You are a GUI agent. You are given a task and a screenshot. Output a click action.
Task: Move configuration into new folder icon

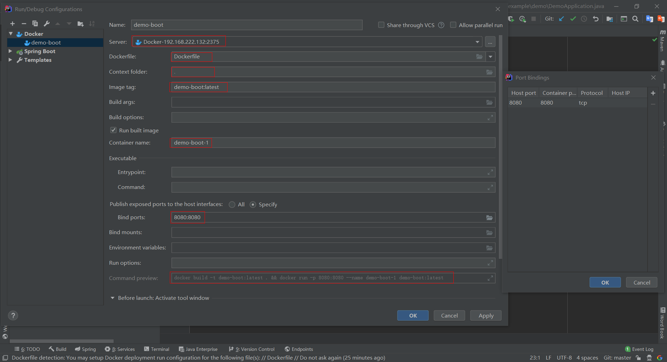[x=81, y=24]
